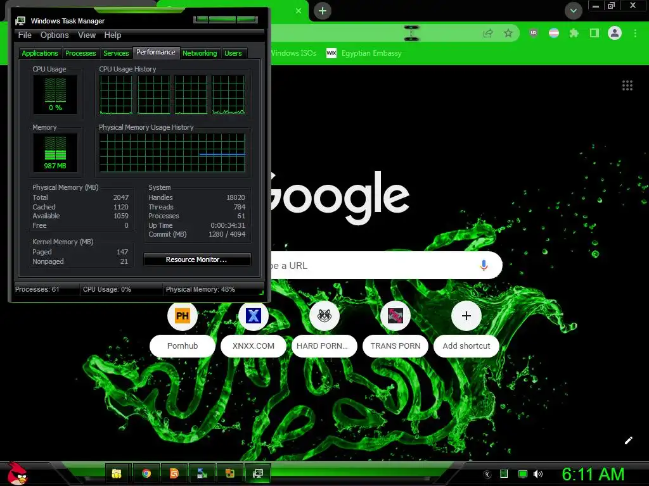Toggle Chrome side panel icon

(x=594, y=33)
